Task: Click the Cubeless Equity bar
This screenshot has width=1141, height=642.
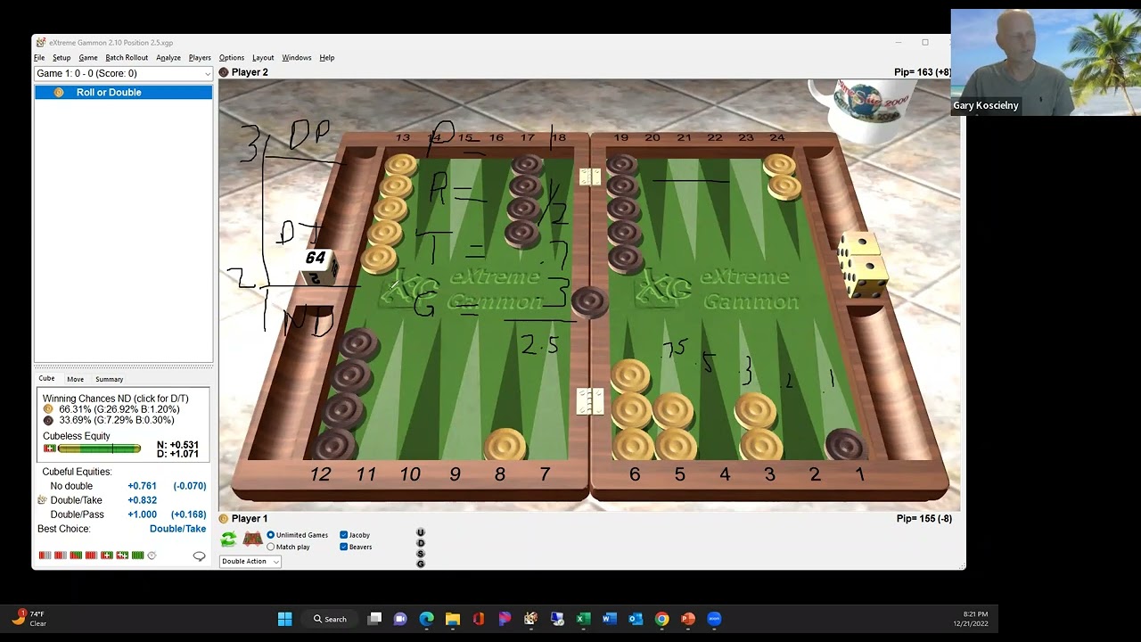Action: pyautogui.click(x=99, y=449)
